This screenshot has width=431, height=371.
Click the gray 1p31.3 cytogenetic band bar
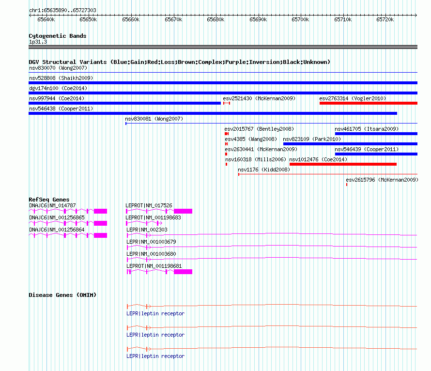point(223,47)
